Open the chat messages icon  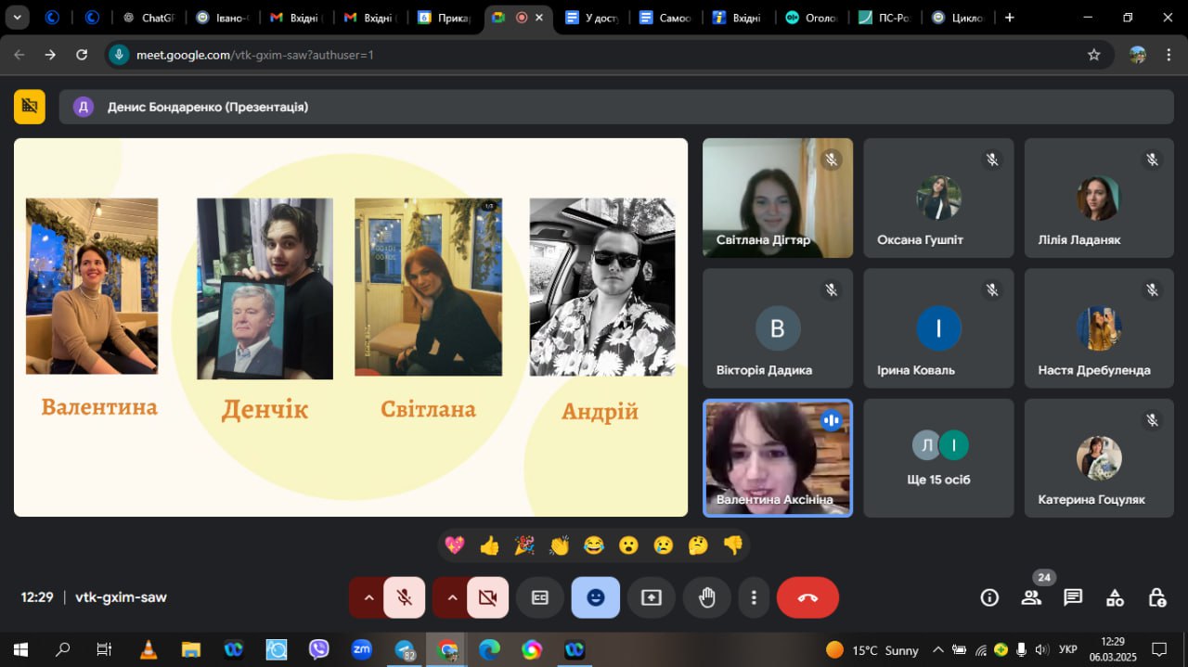tap(1073, 597)
